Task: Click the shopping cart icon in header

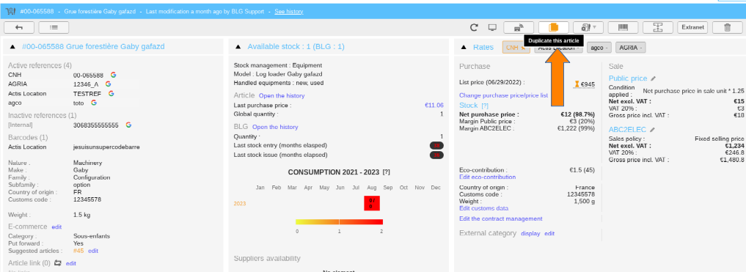Action: coord(10,11)
